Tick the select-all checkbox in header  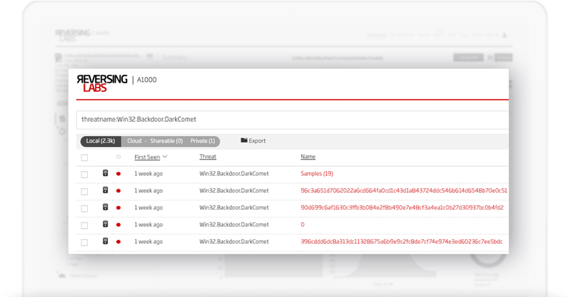(x=84, y=158)
